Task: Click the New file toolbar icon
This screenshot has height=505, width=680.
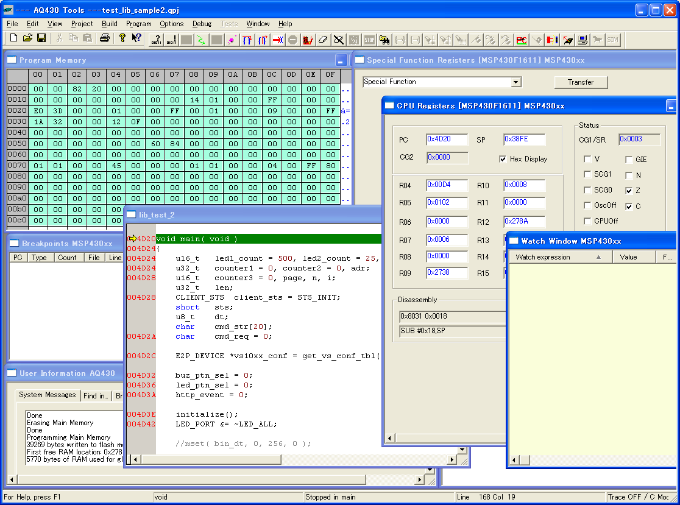Action: [x=13, y=38]
